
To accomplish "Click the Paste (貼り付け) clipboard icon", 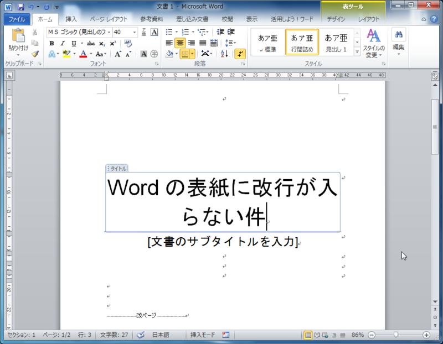I will 18,37.
